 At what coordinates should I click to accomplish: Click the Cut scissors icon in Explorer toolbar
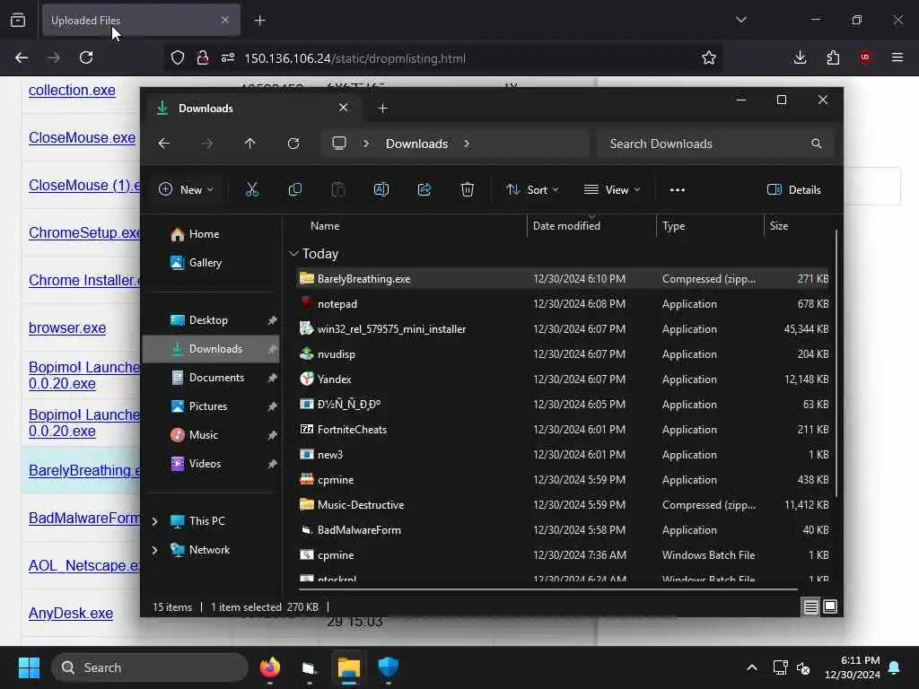(x=251, y=190)
